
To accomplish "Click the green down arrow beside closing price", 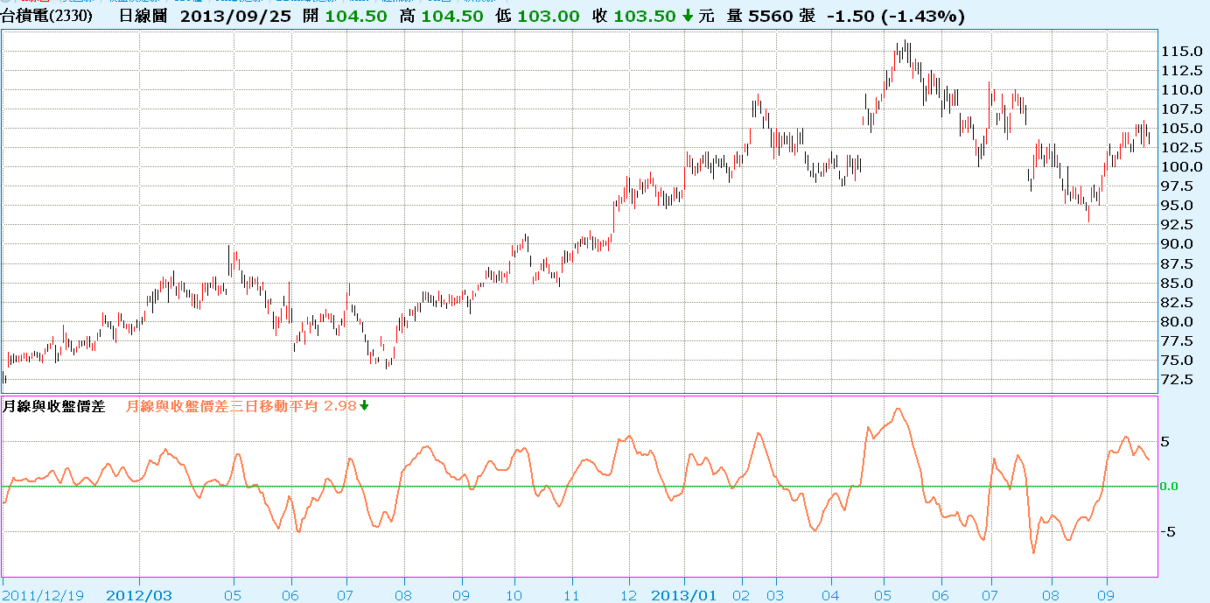I will [689, 16].
